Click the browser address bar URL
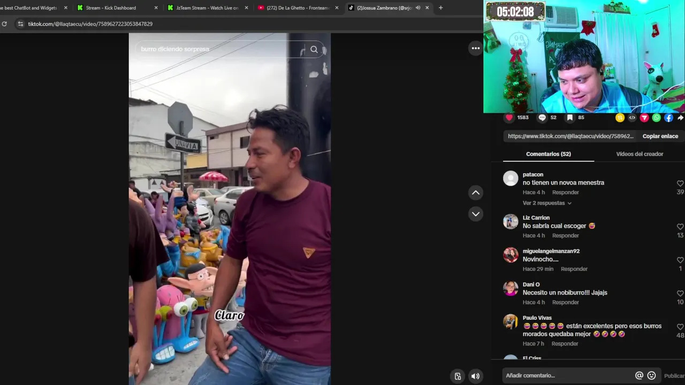Viewport: 685px width, 385px height. pyautogui.click(x=90, y=24)
